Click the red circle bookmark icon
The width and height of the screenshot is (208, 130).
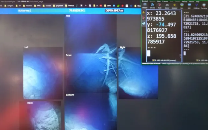tap(123, 6)
